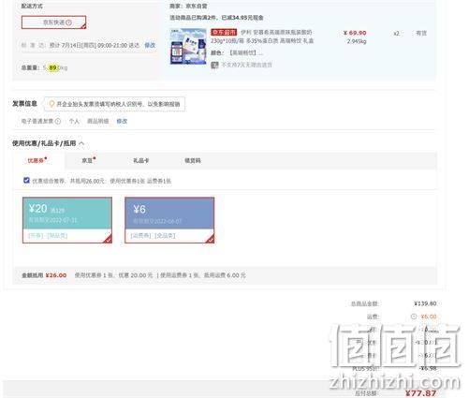This screenshot has width=469, height=398.
Task: Open the 伊利 安慕希 product title
Action: point(262,37)
